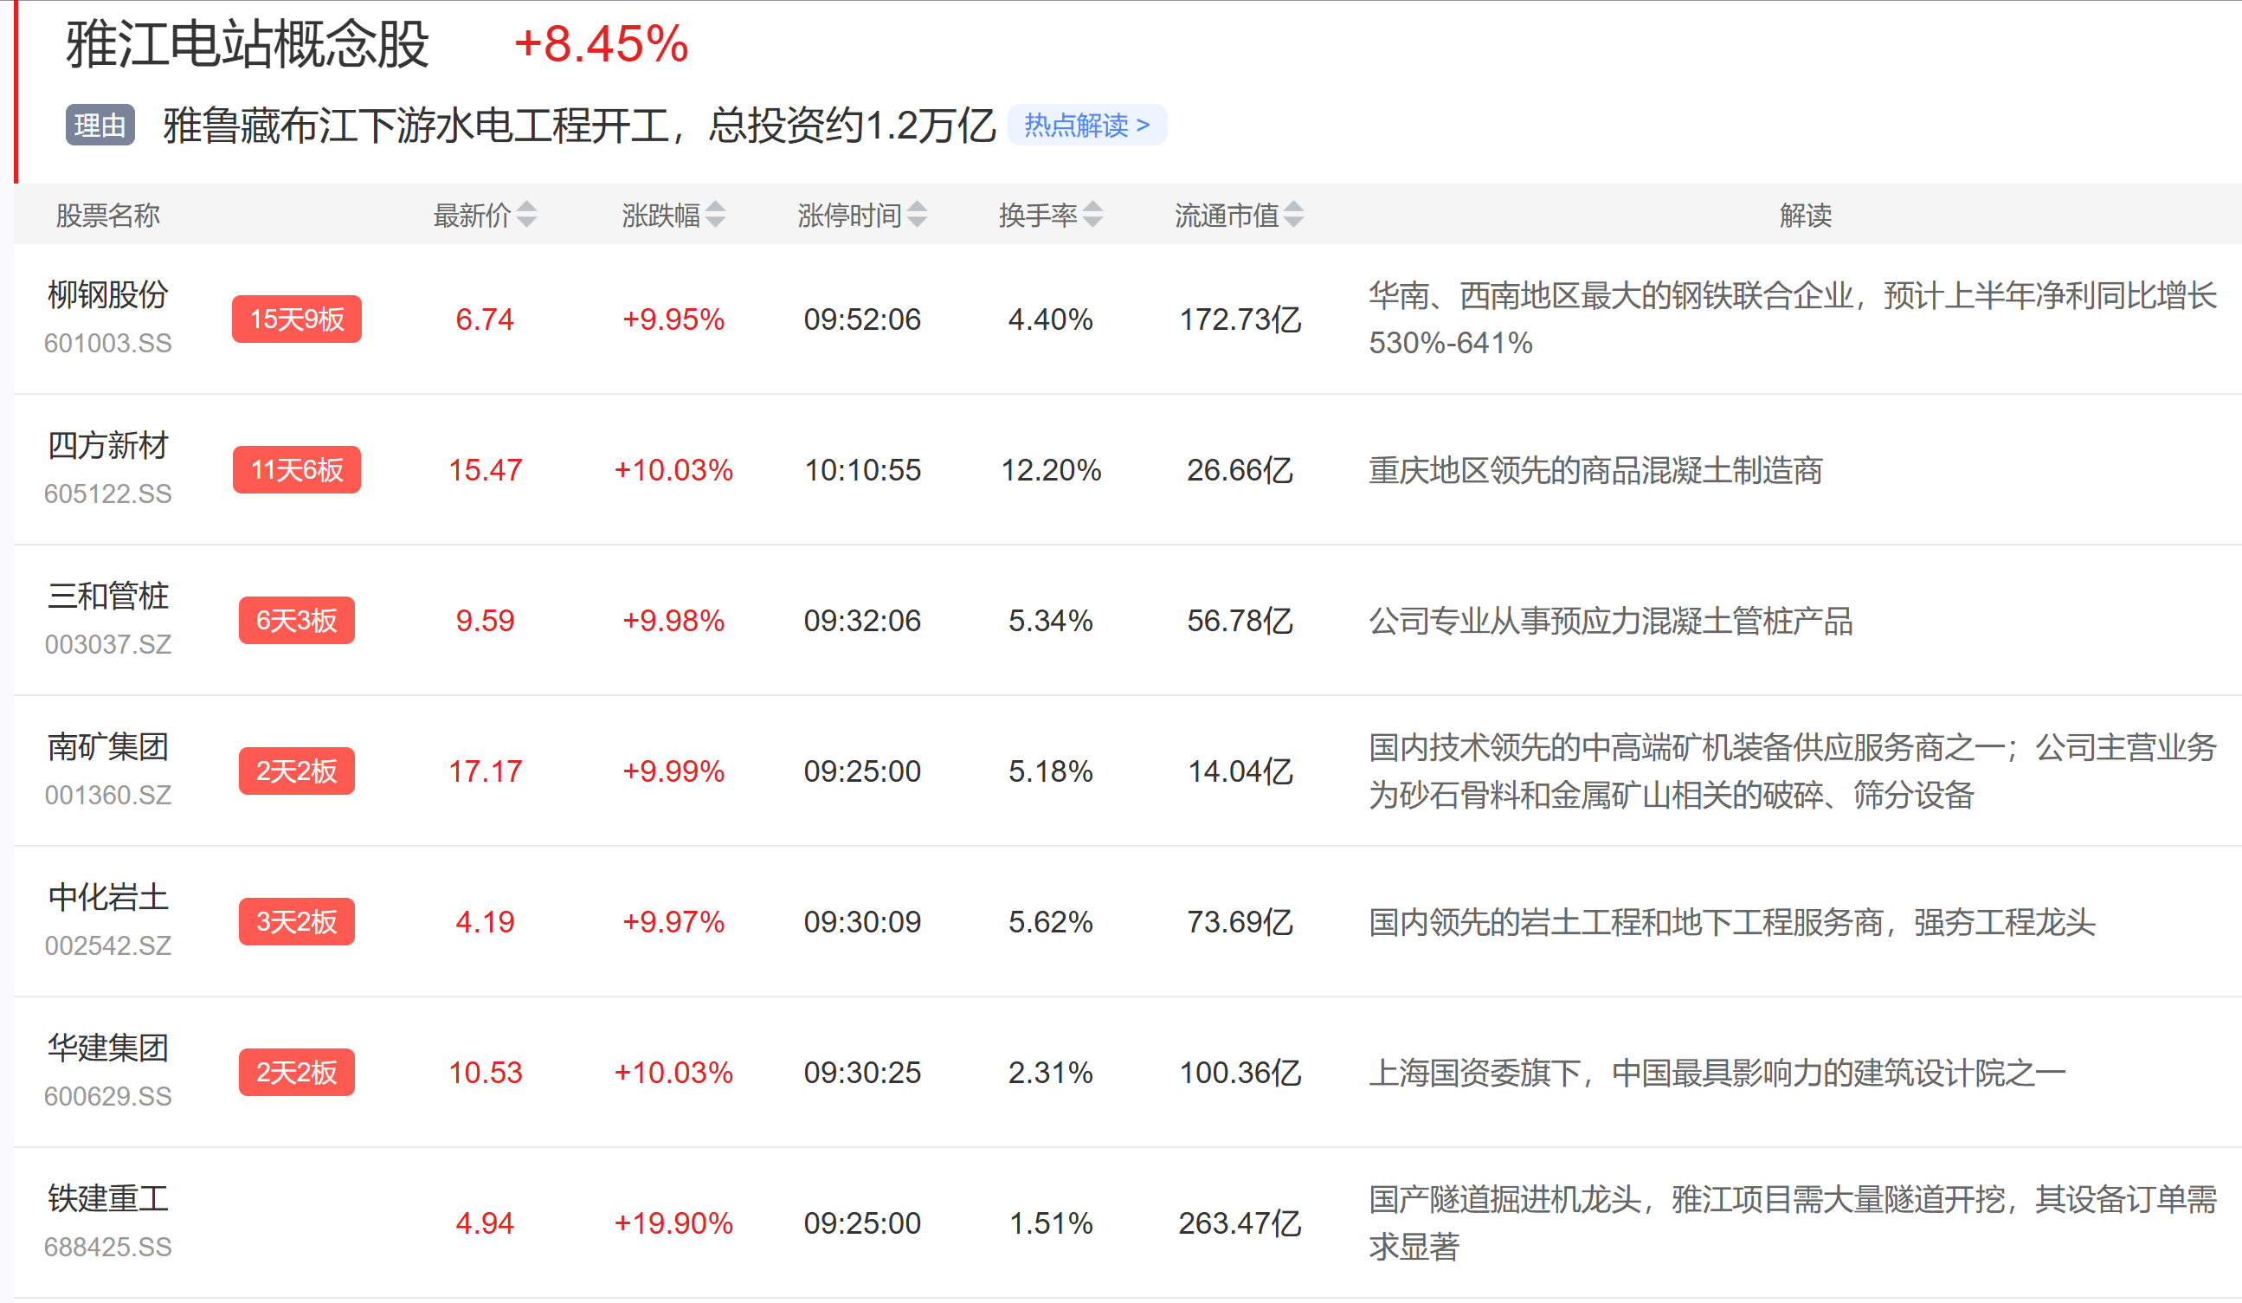Viewport: 2242px width, 1303px height.
Task: Select stock code 003037.SZ
Action: click(x=107, y=643)
